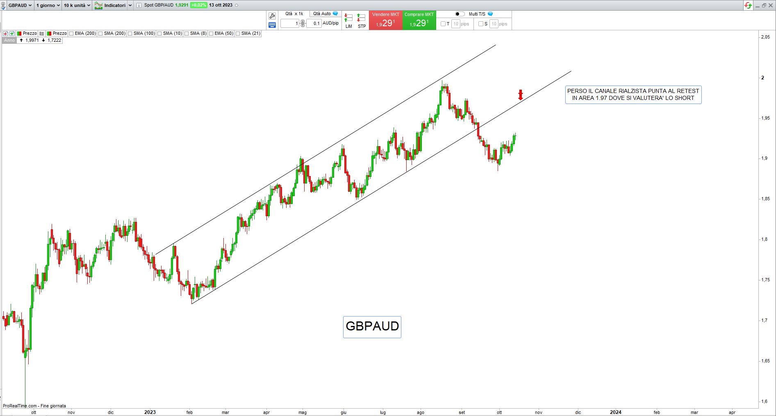Open the list icon between the Prezzo labels
This screenshot has width=776, height=416.
point(42,34)
